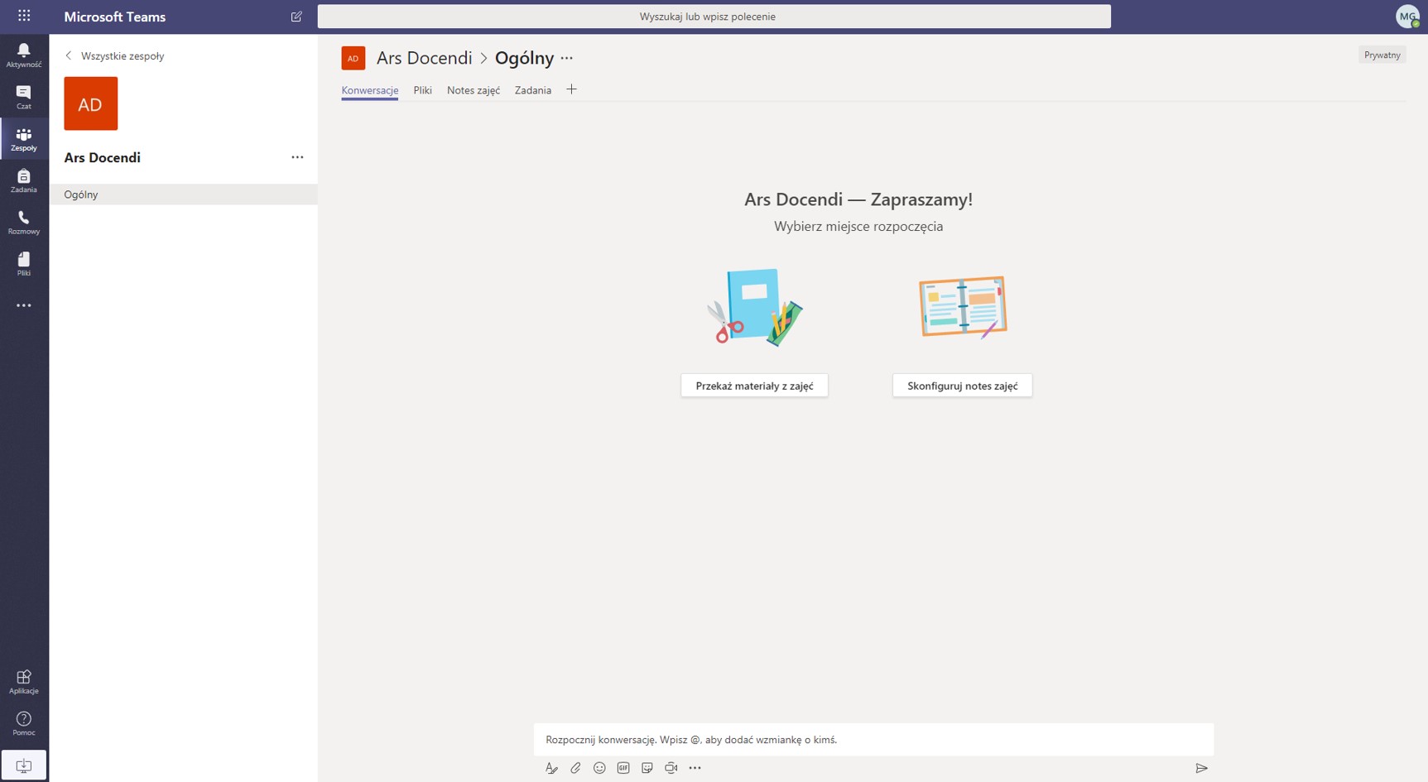The image size is (1428, 782).
Task: Open the Aktywność activity feed
Action: [x=24, y=55]
